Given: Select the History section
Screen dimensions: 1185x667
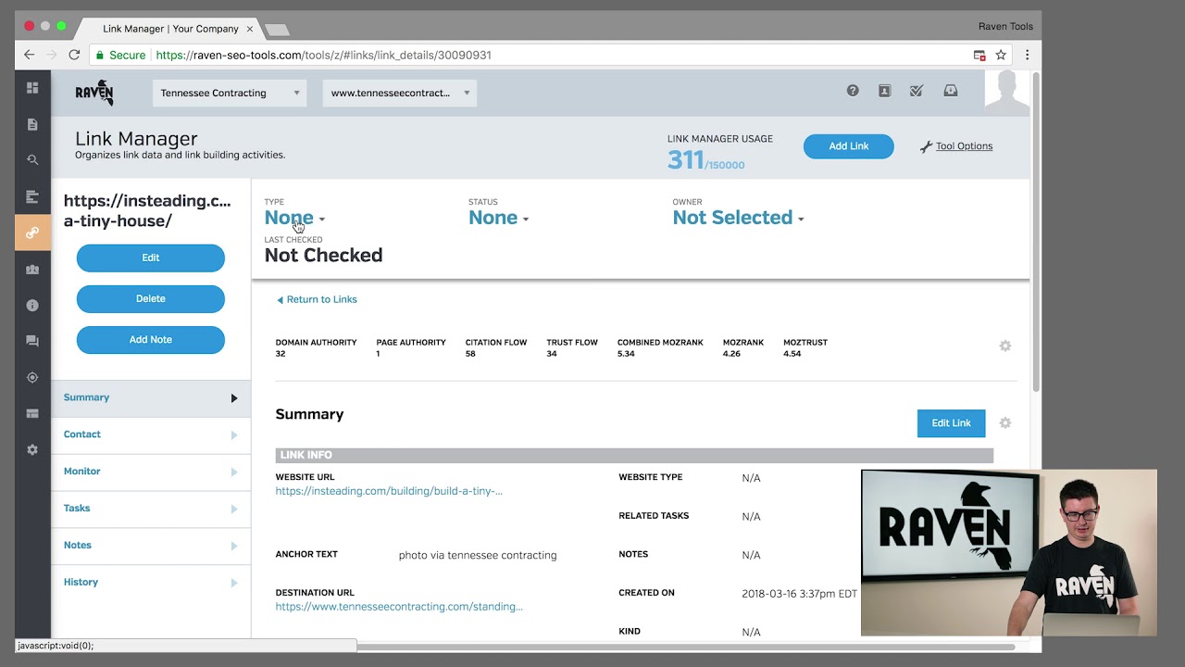Looking at the screenshot, I should [x=151, y=583].
